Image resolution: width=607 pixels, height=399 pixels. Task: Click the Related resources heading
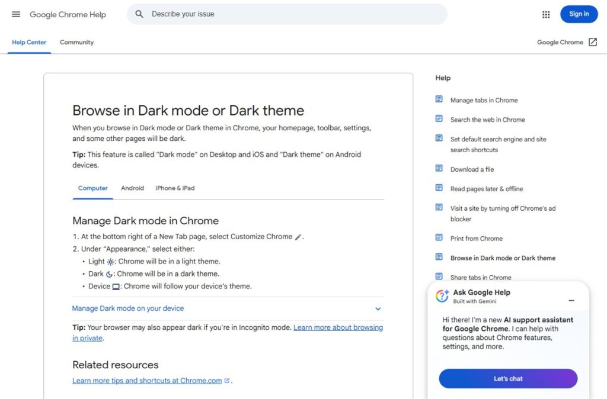pos(116,365)
